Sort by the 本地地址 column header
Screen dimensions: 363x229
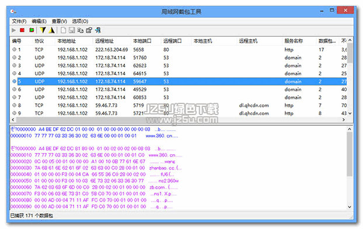pos(67,41)
